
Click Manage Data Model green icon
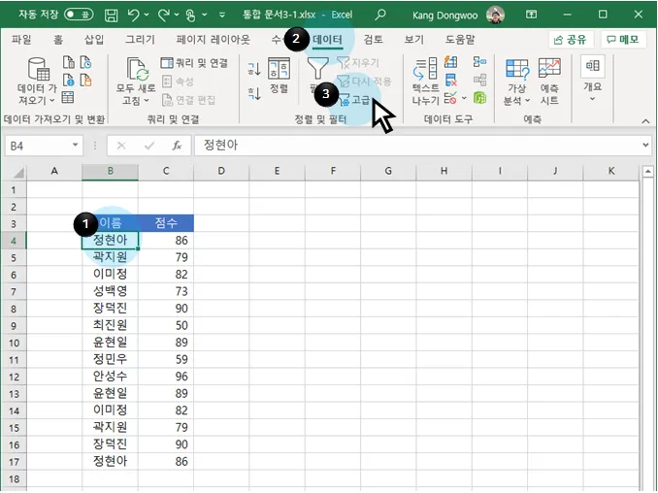tap(479, 98)
